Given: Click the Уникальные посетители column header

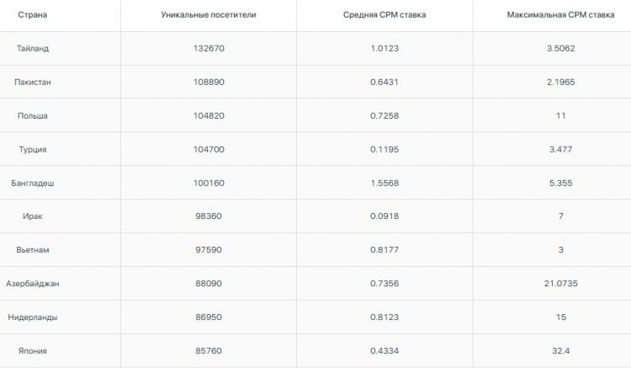Looking at the screenshot, I should 208,15.
